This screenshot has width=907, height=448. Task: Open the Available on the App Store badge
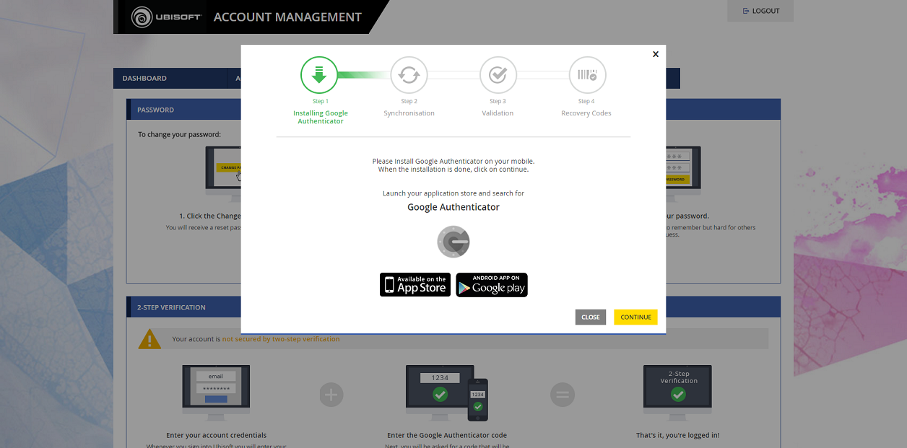415,285
